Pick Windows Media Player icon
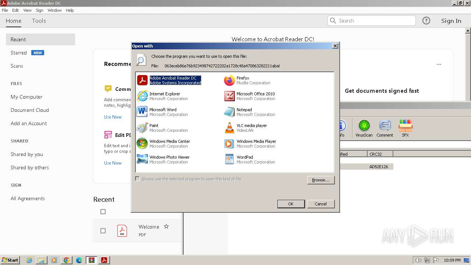 (x=230, y=144)
